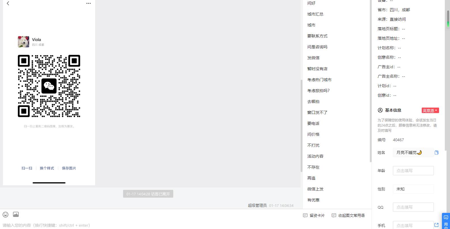Click the 基本信息 person icon
The height and width of the screenshot is (229, 450).
click(380, 110)
